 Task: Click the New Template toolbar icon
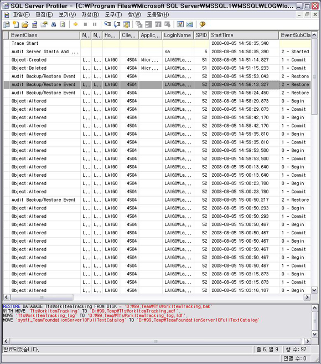[15, 24]
